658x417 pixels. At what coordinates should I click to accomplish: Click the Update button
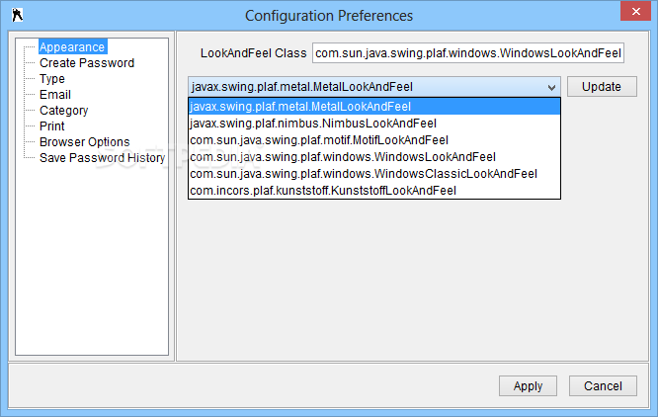pyautogui.click(x=602, y=86)
